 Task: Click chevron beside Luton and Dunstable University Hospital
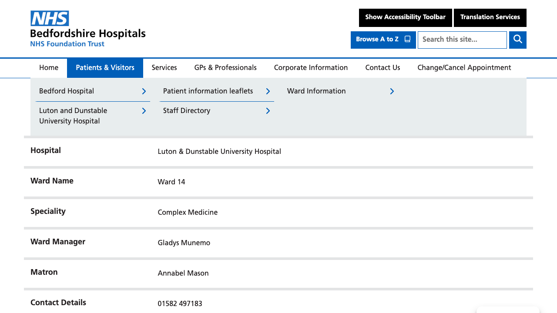tap(144, 111)
